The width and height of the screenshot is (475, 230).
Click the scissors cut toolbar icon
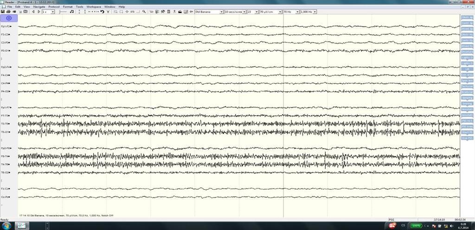click(174, 12)
